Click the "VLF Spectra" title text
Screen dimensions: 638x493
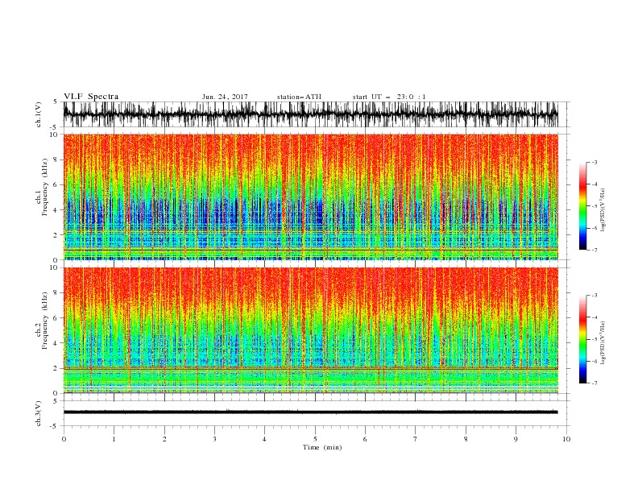point(91,97)
